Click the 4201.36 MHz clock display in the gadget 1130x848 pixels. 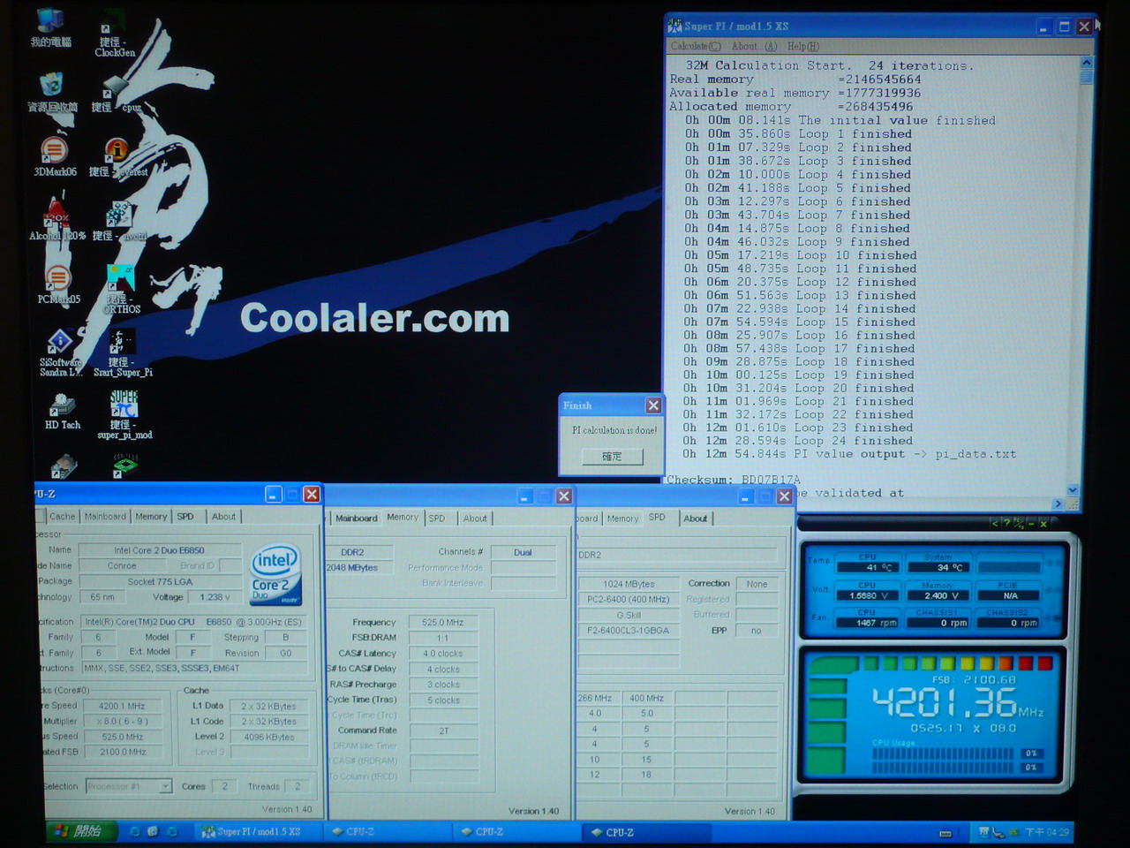pos(958,704)
